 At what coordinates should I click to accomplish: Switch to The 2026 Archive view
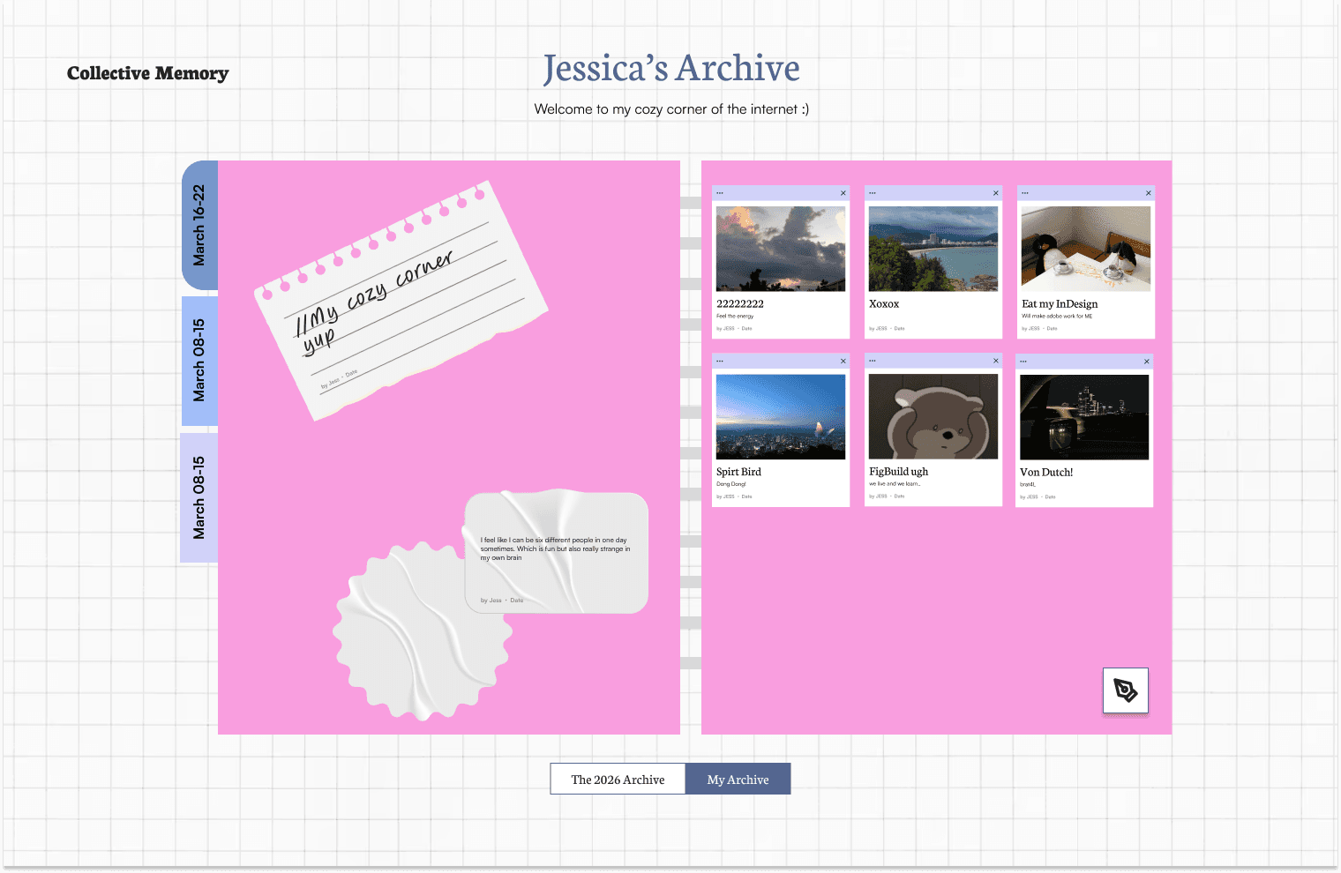[618, 780]
